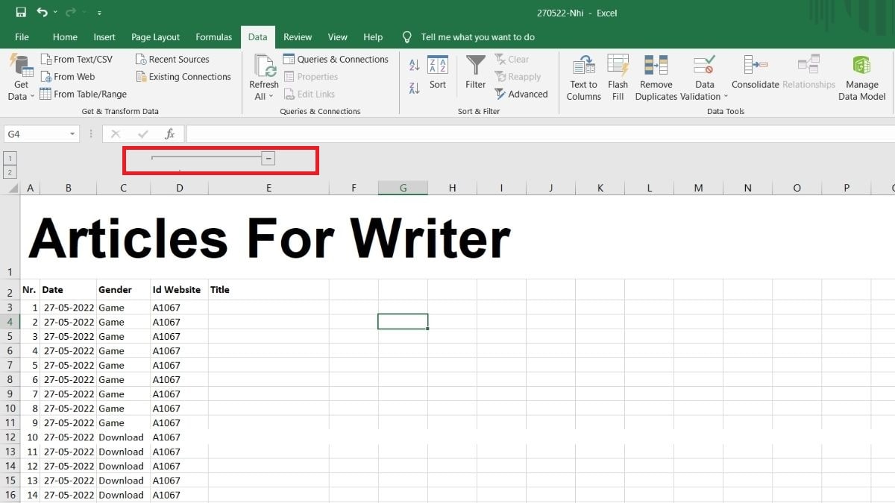Screen dimensions: 895x503
Task: Select outline level 1 button
Action: [10, 158]
